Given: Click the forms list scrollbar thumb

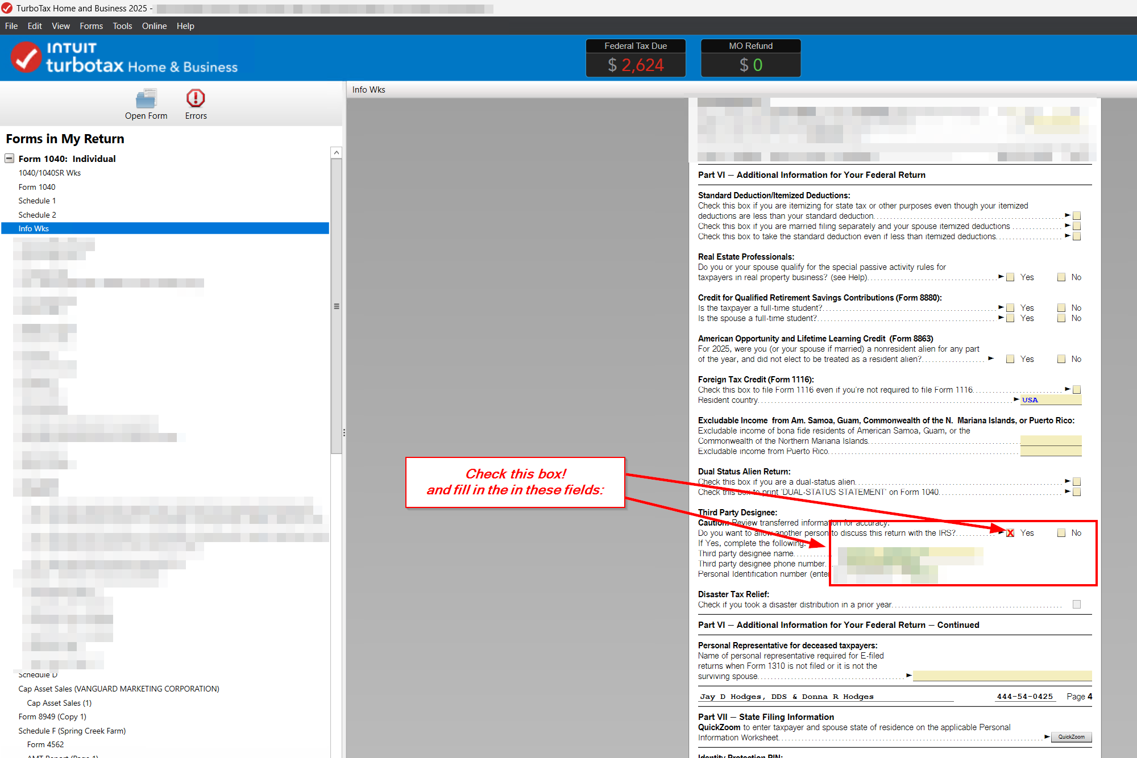Looking at the screenshot, I should [337, 306].
